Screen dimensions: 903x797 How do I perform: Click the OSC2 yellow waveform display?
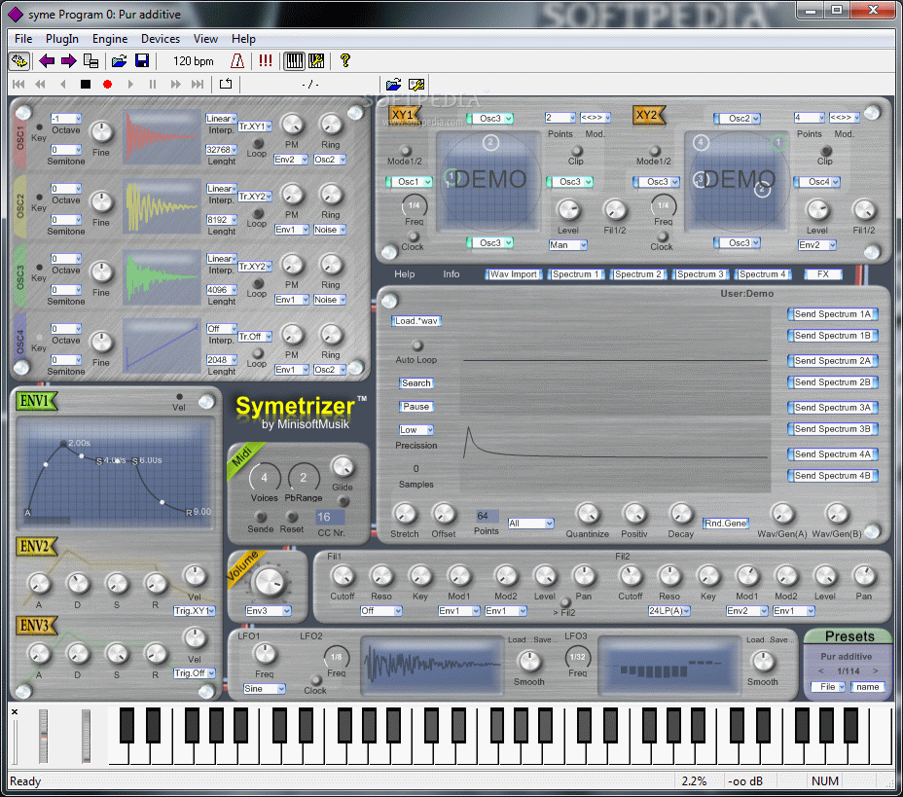(x=162, y=206)
